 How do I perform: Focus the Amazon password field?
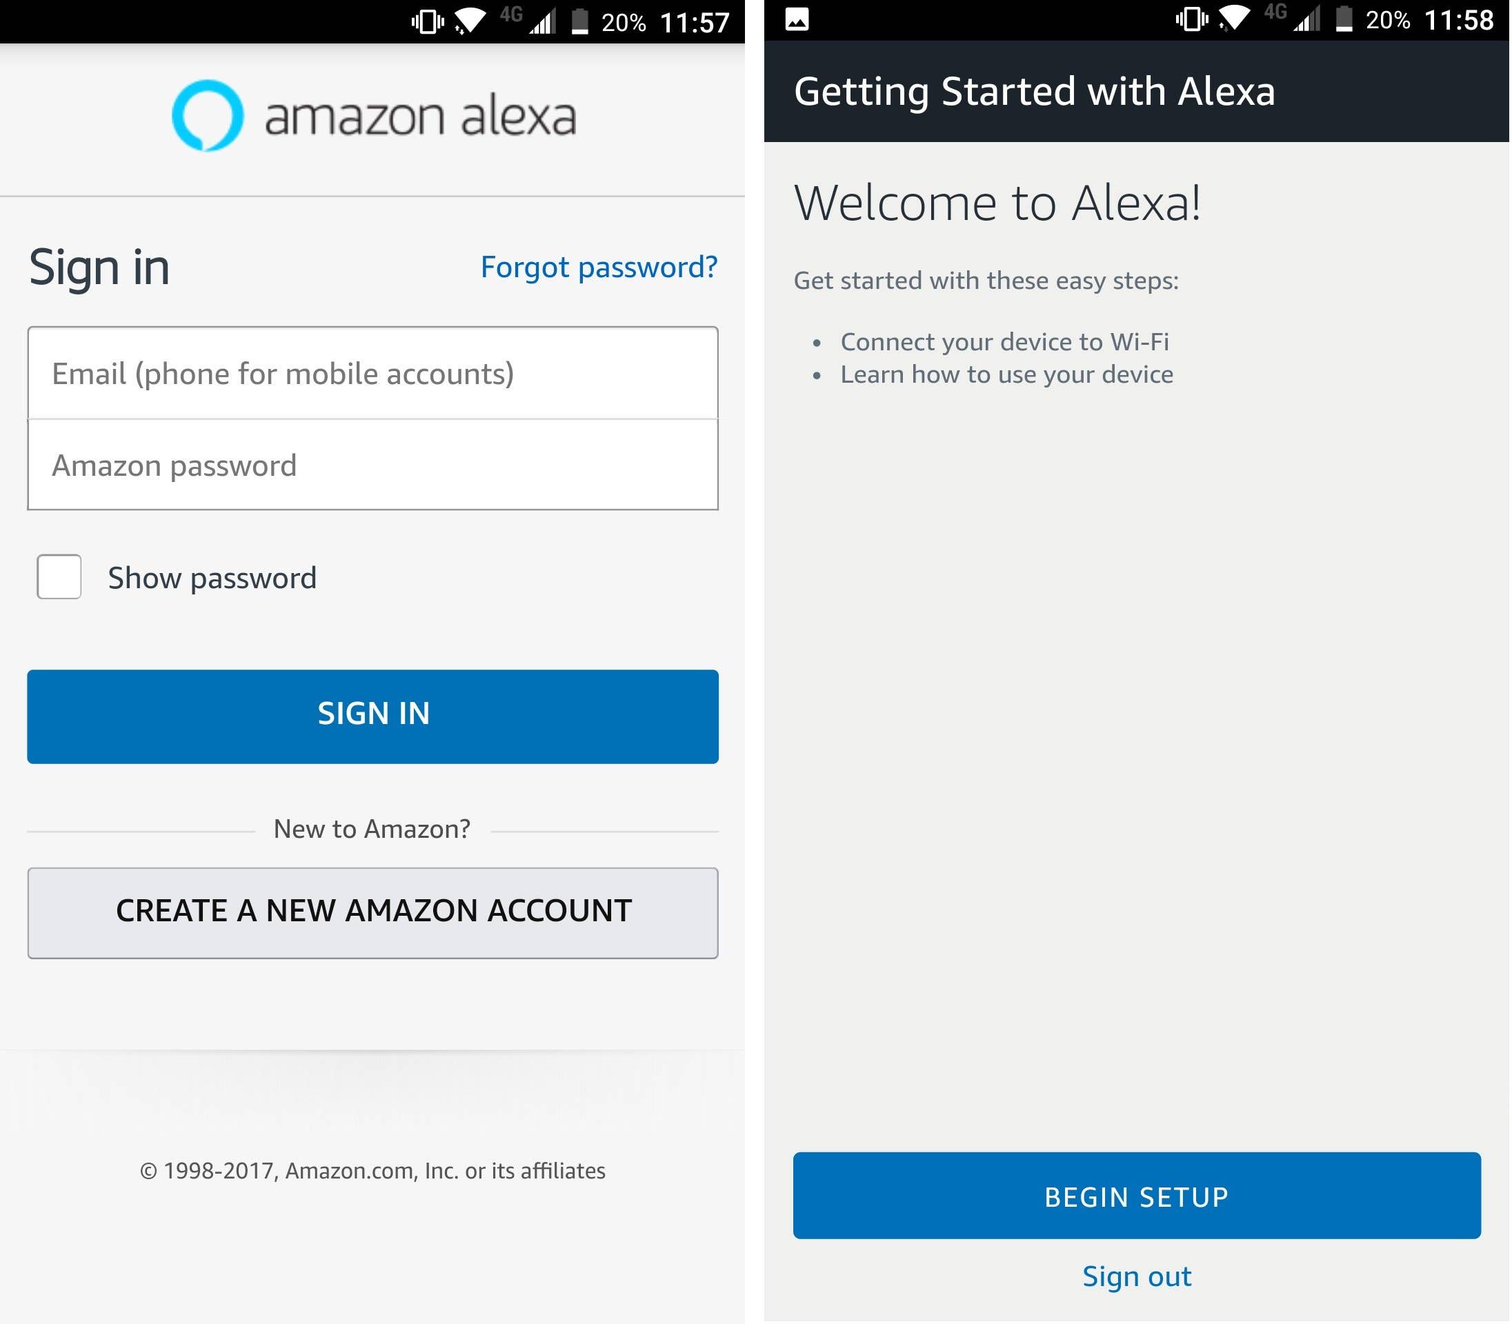372,465
